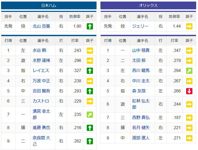The height and width of the screenshot is (150, 198).
Task: Click batting average .262
Action: pos(77,141)
